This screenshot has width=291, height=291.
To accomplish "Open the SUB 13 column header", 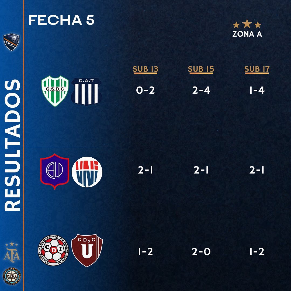I will pos(145,69).
